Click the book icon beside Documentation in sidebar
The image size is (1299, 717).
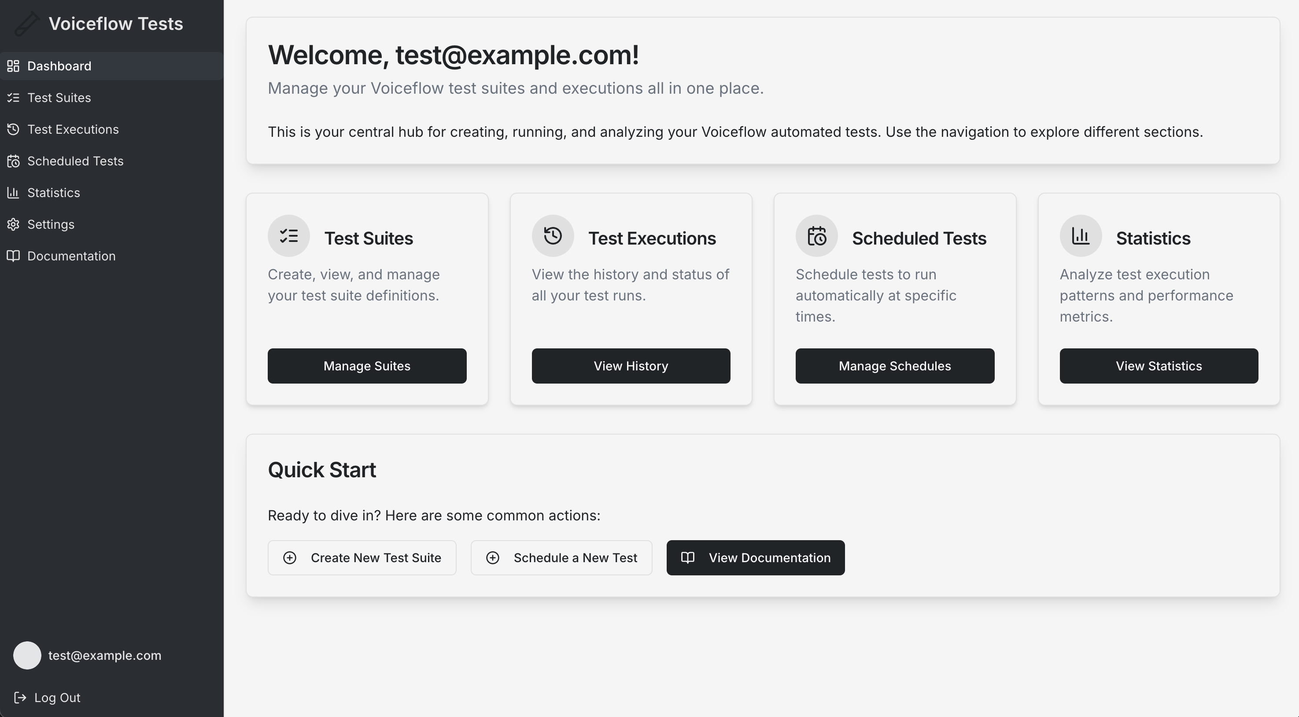[13, 256]
